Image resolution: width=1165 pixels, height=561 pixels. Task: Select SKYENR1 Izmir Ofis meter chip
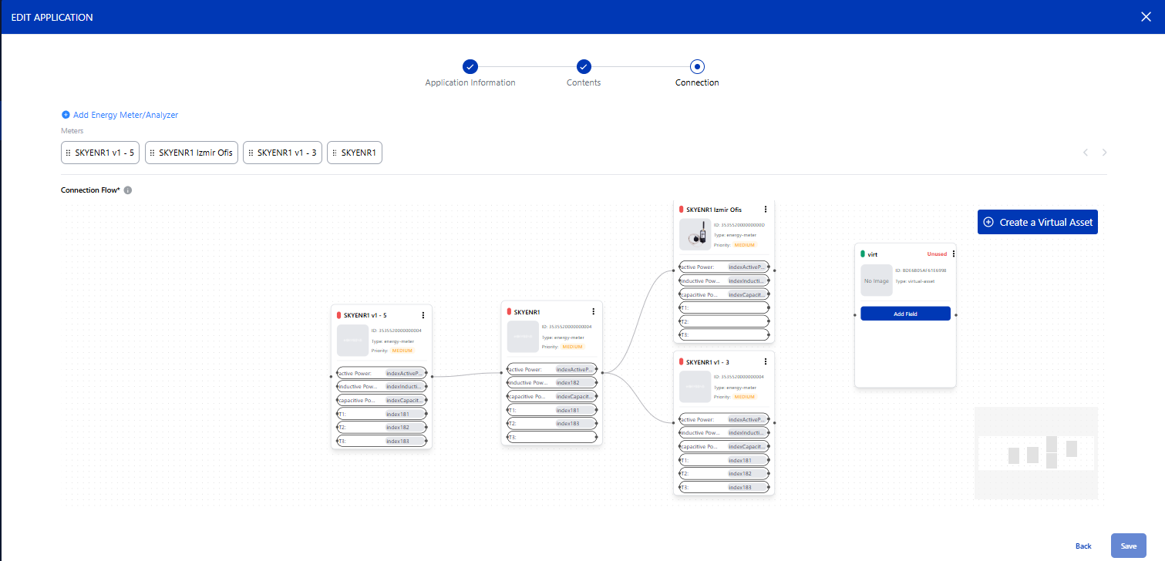point(192,153)
